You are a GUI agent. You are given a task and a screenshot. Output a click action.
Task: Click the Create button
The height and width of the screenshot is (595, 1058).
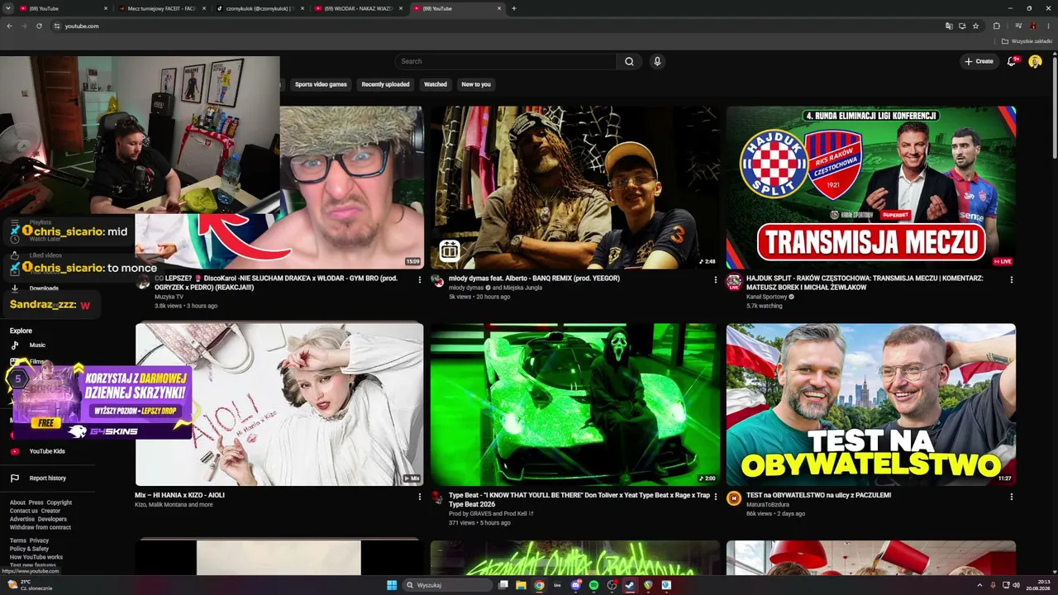979,61
